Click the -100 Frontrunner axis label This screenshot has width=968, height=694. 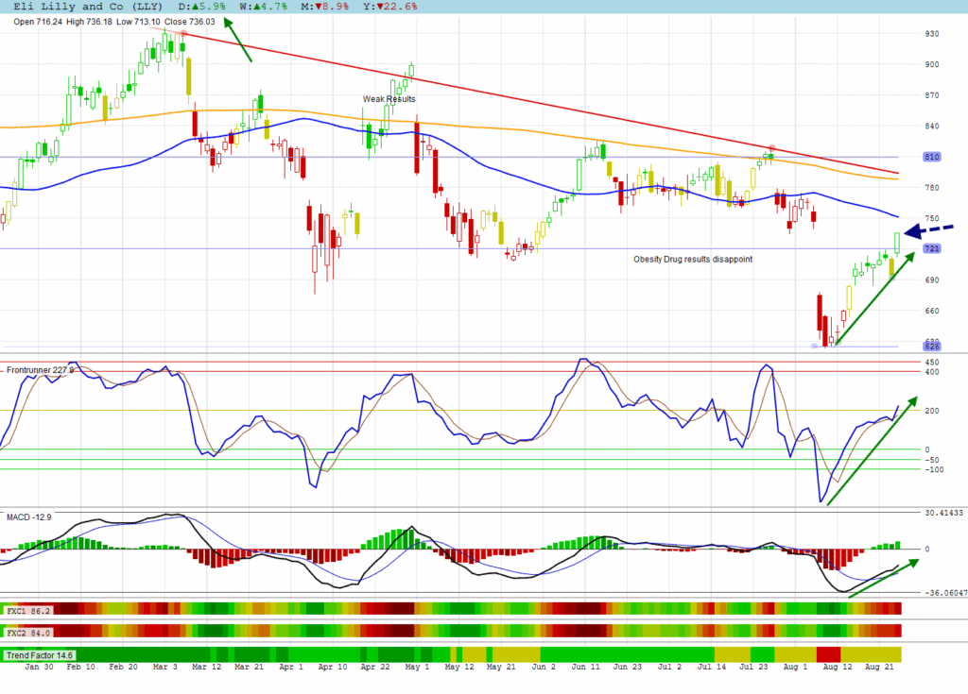(x=933, y=469)
